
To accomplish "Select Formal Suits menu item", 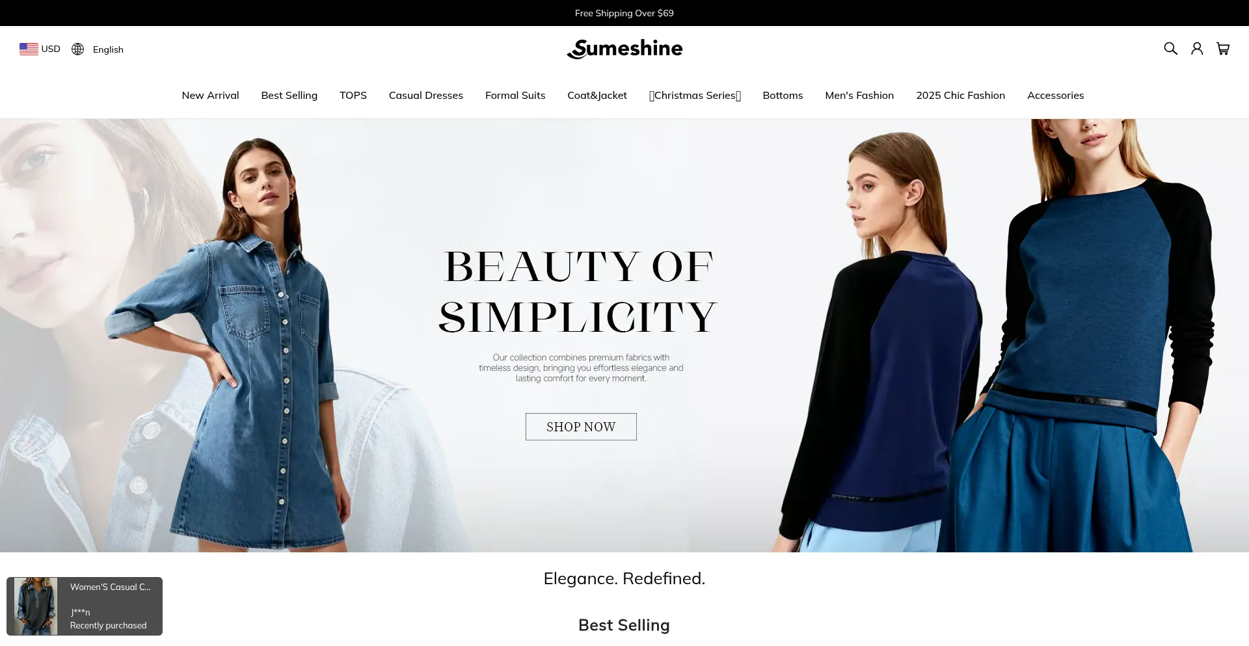I will click(x=515, y=95).
